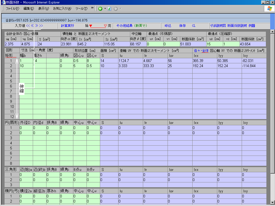The width and height of the screenshot is (275, 206).
Task: Click the vertical scrollbar down arrow
Action: tap(273, 202)
